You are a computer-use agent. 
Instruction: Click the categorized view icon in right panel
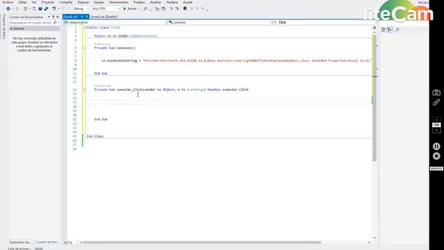tap(383, 30)
